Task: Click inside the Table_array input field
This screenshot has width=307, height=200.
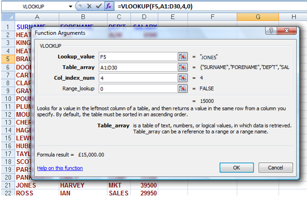Action: click(138, 67)
